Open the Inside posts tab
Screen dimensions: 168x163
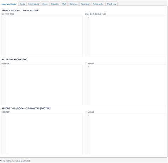[x=34, y=4]
